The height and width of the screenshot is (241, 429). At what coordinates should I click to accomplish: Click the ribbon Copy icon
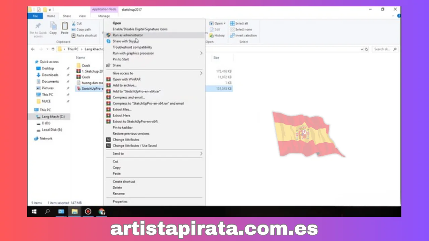point(53,26)
